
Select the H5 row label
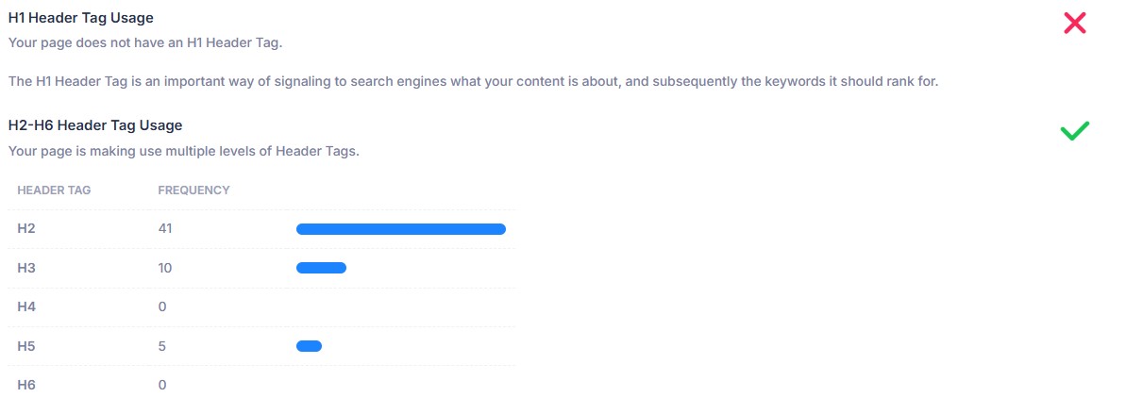(x=25, y=346)
